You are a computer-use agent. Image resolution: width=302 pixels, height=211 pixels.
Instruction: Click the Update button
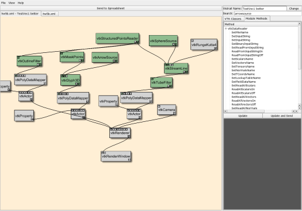(x=243, y=116)
